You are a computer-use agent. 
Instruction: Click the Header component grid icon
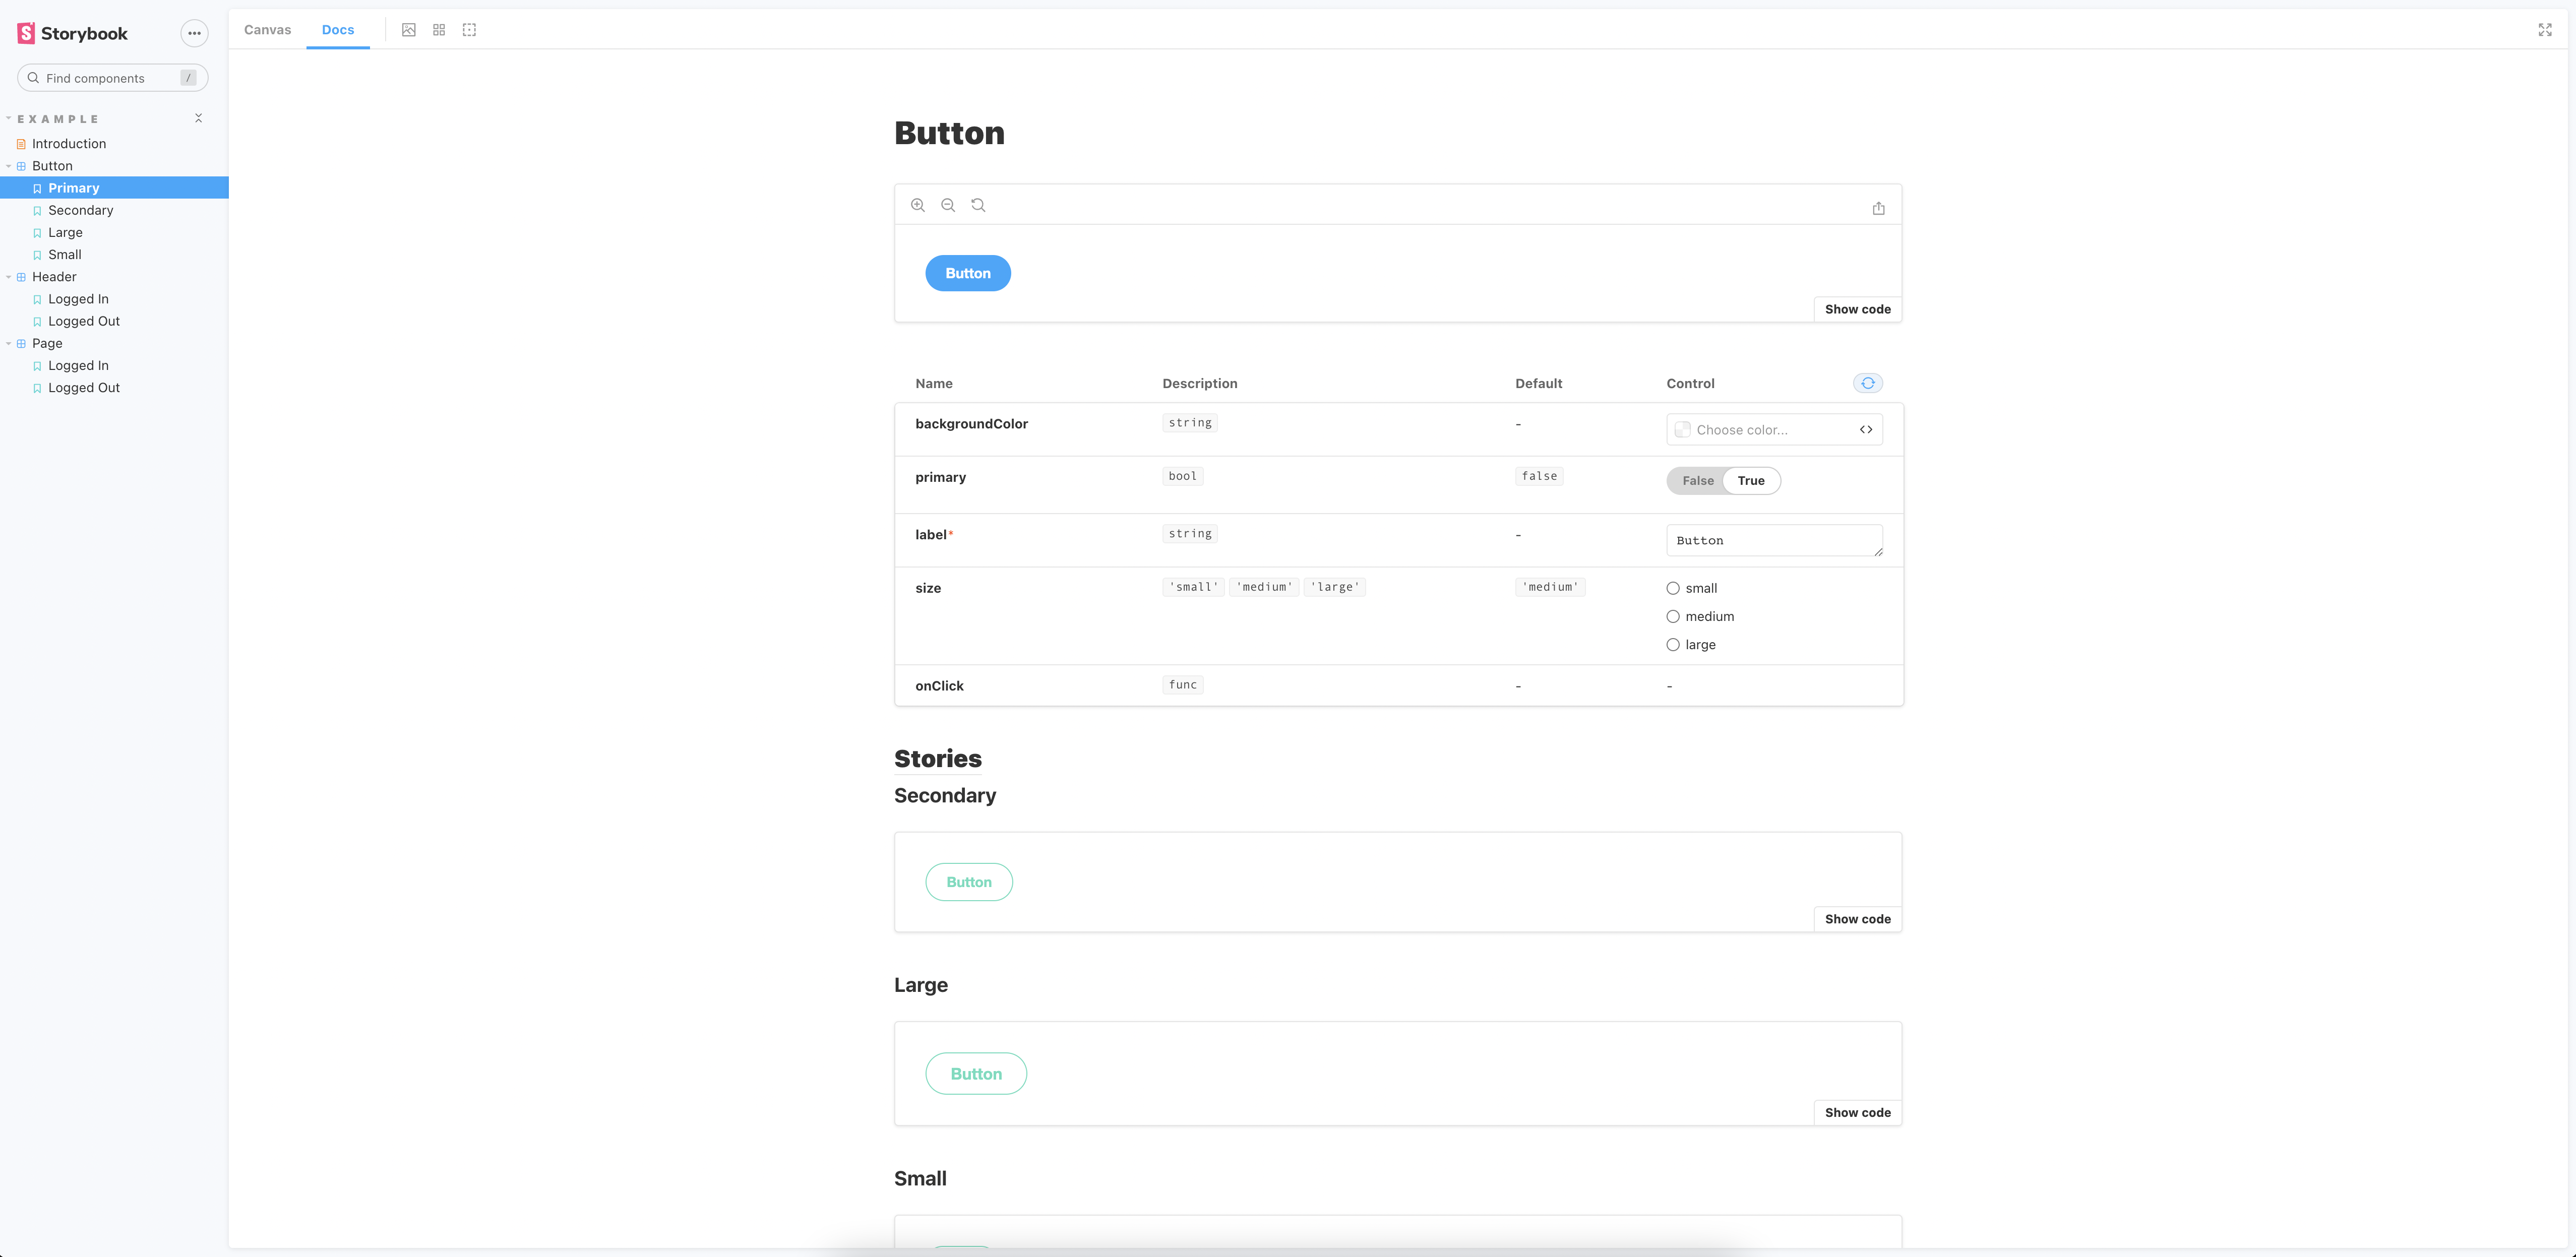(x=21, y=277)
